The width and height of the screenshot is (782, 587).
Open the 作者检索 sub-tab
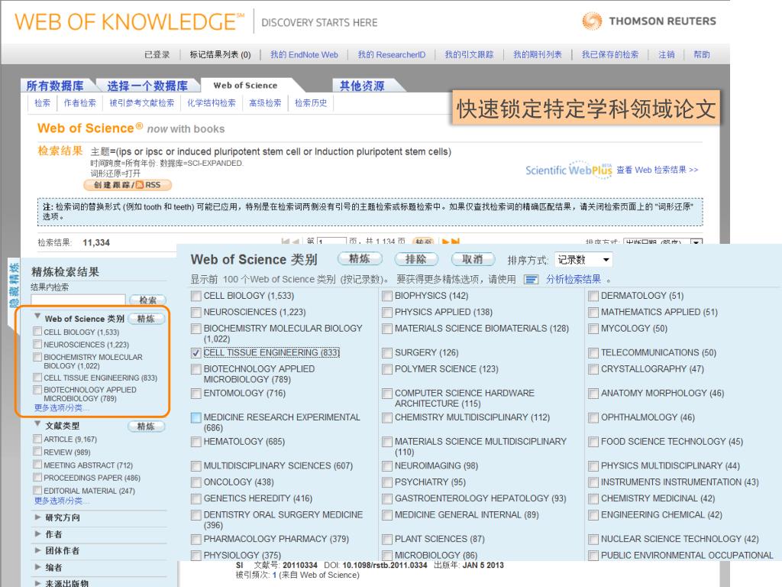click(79, 103)
